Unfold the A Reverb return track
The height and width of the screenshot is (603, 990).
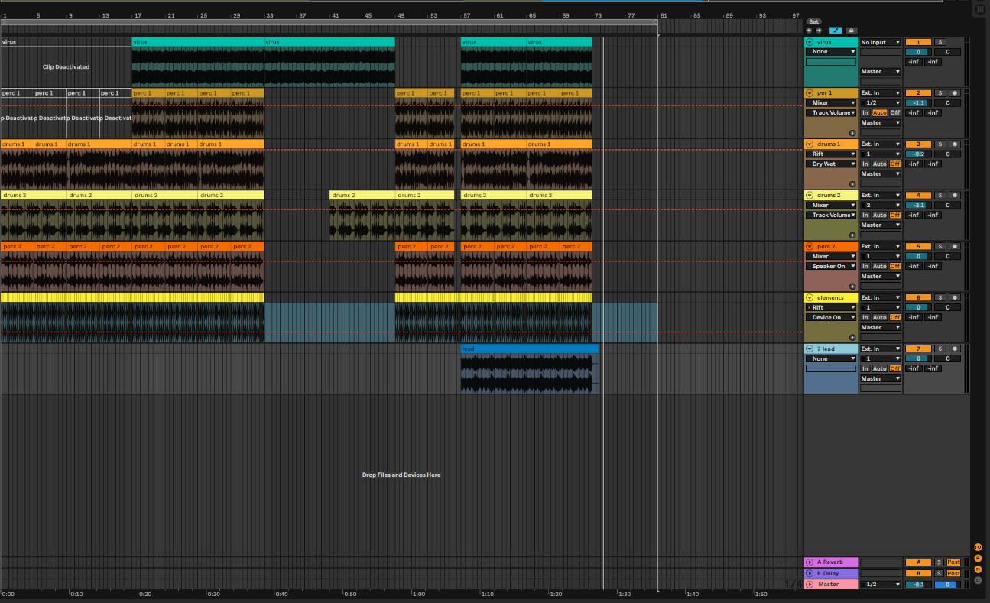810,562
